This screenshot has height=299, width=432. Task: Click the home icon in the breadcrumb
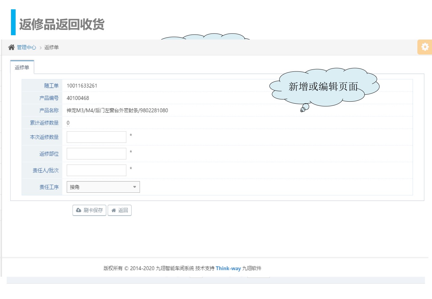pyautogui.click(x=11, y=47)
